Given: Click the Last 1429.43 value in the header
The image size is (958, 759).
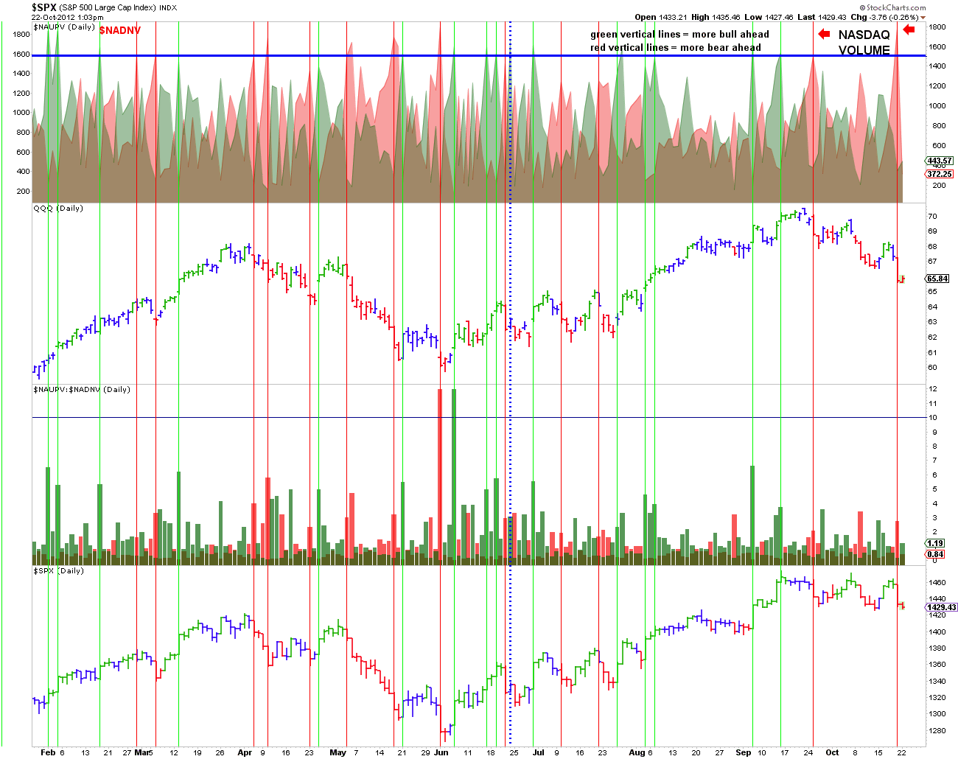Looking at the screenshot, I should tap(822, 17).
